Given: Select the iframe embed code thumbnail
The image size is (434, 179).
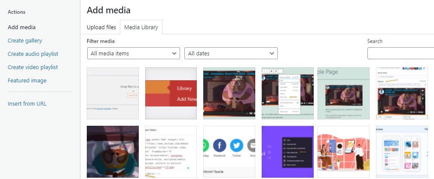Looking at the screenshot, I should click(171, 152).
